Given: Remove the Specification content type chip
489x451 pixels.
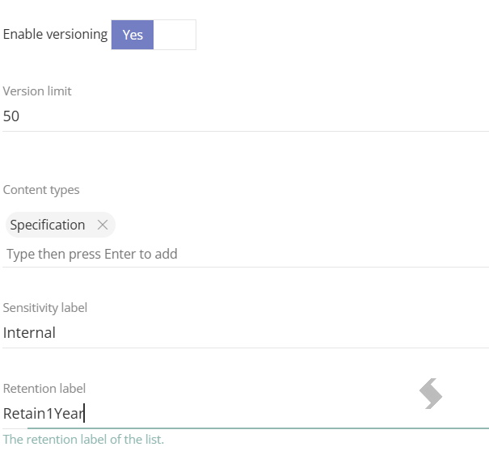Looking at the screenshot, I should click(x=103, y=225).
